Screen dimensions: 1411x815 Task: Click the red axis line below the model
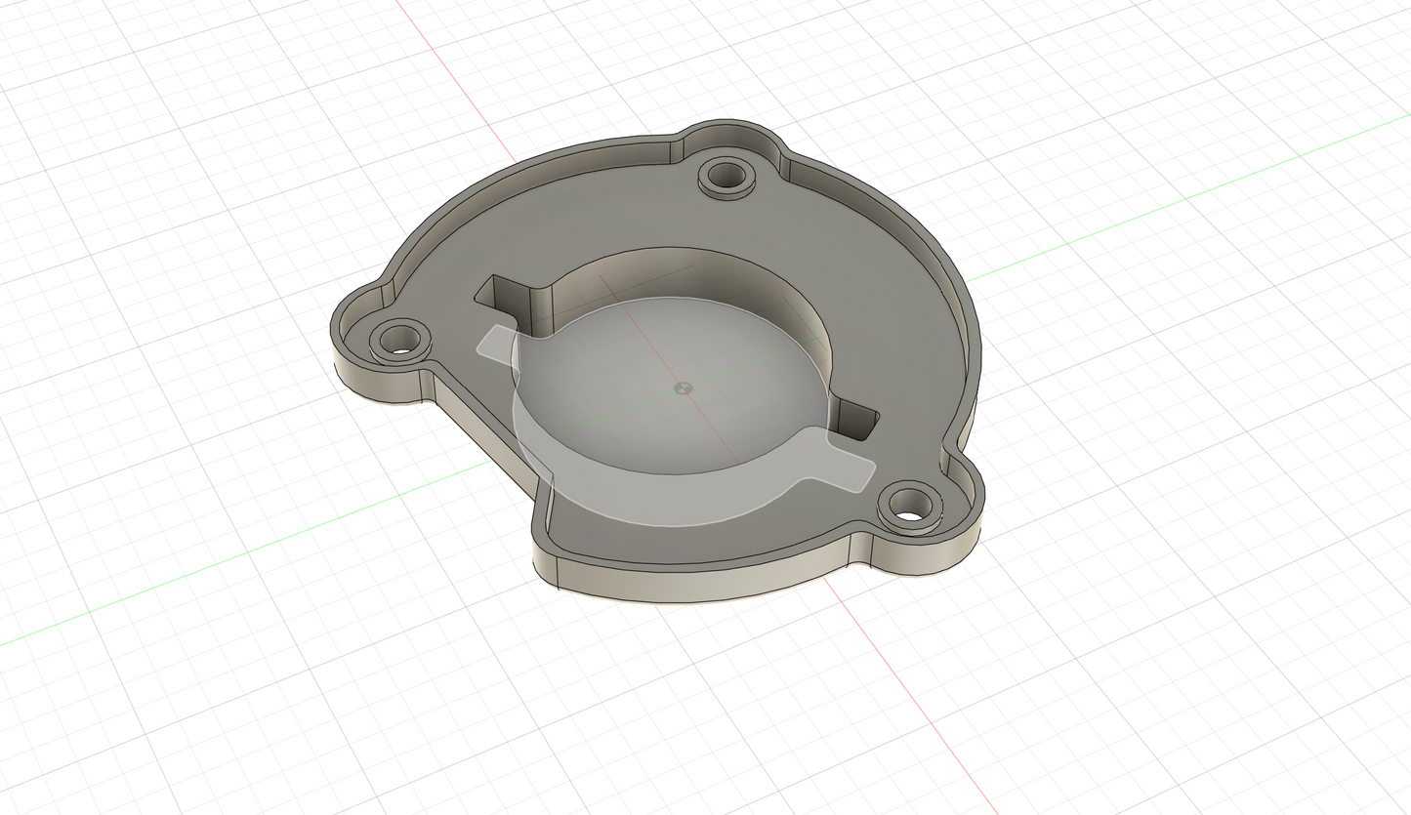pyautogui.click(x=908, y=693)
